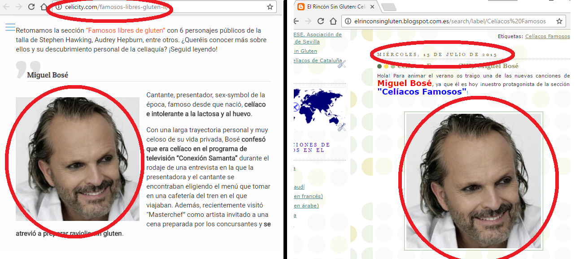Screen dimensions: 584x259
Task: Click wrench edit icon below world map
Action: pos(342,127)
